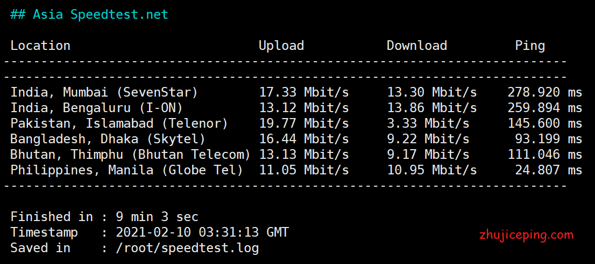Click the /root/speedtest.log file path
The width and height of the screenshot is (595, 264).
click(187, 248)
